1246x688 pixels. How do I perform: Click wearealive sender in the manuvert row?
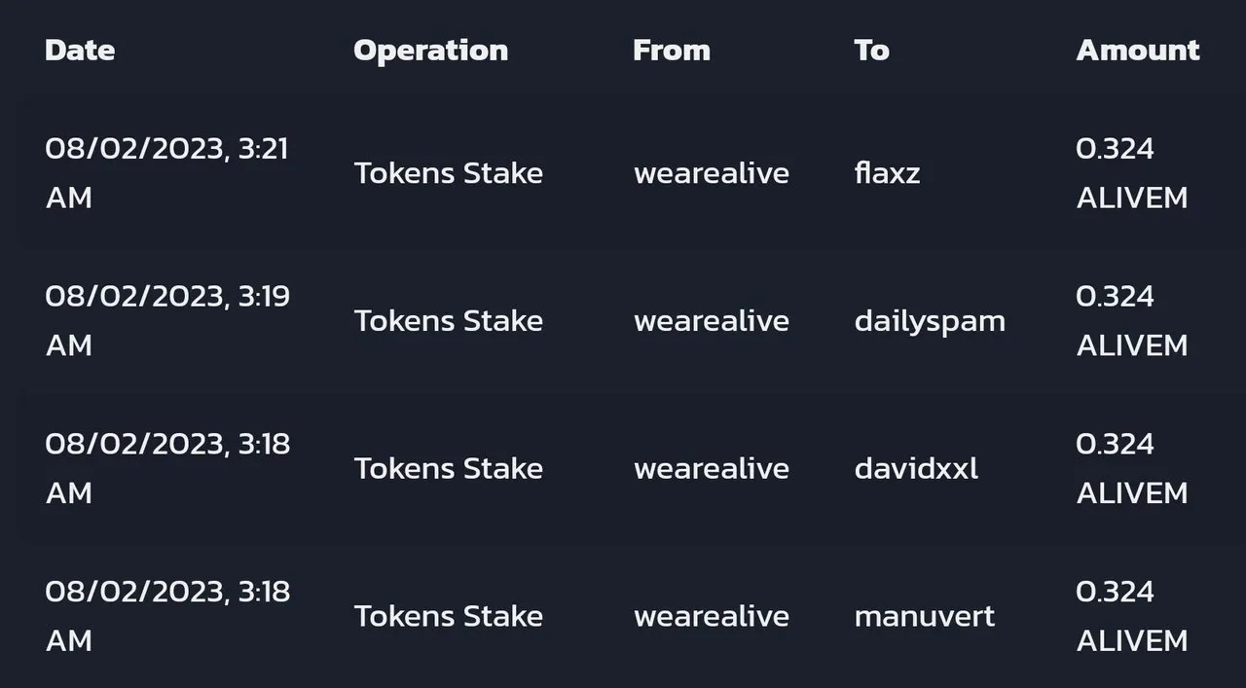click(x=712, y=616)
